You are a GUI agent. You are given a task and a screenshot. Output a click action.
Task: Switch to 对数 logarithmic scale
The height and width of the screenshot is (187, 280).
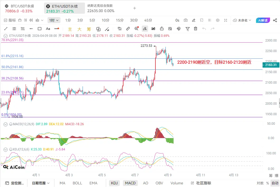tap(260, 183)
